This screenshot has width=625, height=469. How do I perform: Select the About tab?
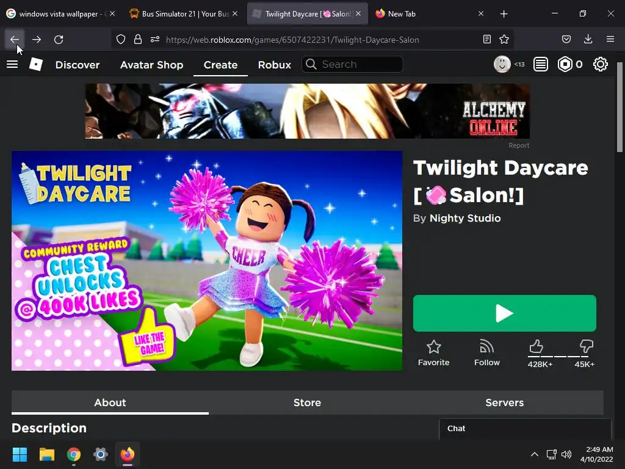click(x=110, y=402)
